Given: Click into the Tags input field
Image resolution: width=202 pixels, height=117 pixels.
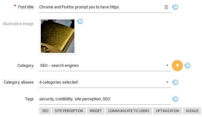Looking at the screenshot, I should pyautogui.click(x=105, y=99).
